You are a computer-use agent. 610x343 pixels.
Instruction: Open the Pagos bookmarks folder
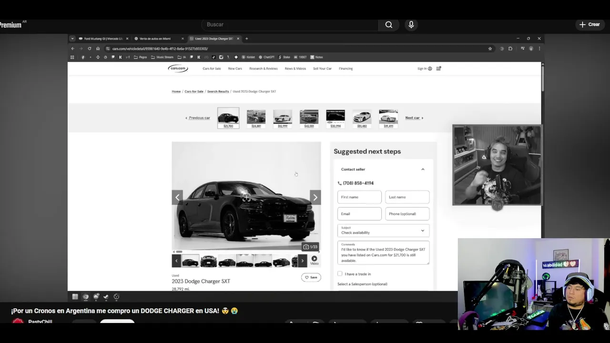tap(141, 57)
